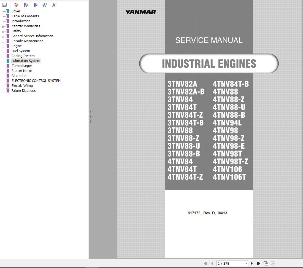Expand the Alternator bookmark
The image size is (303, 268).
[x=3, y=76]
